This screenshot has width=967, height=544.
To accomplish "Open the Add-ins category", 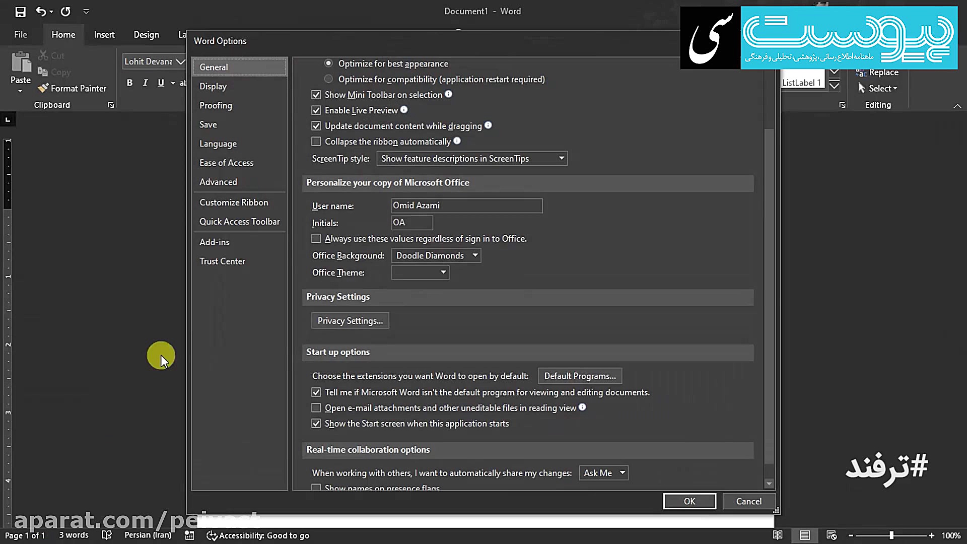I will pyautogui.click(x=239, y=242).
